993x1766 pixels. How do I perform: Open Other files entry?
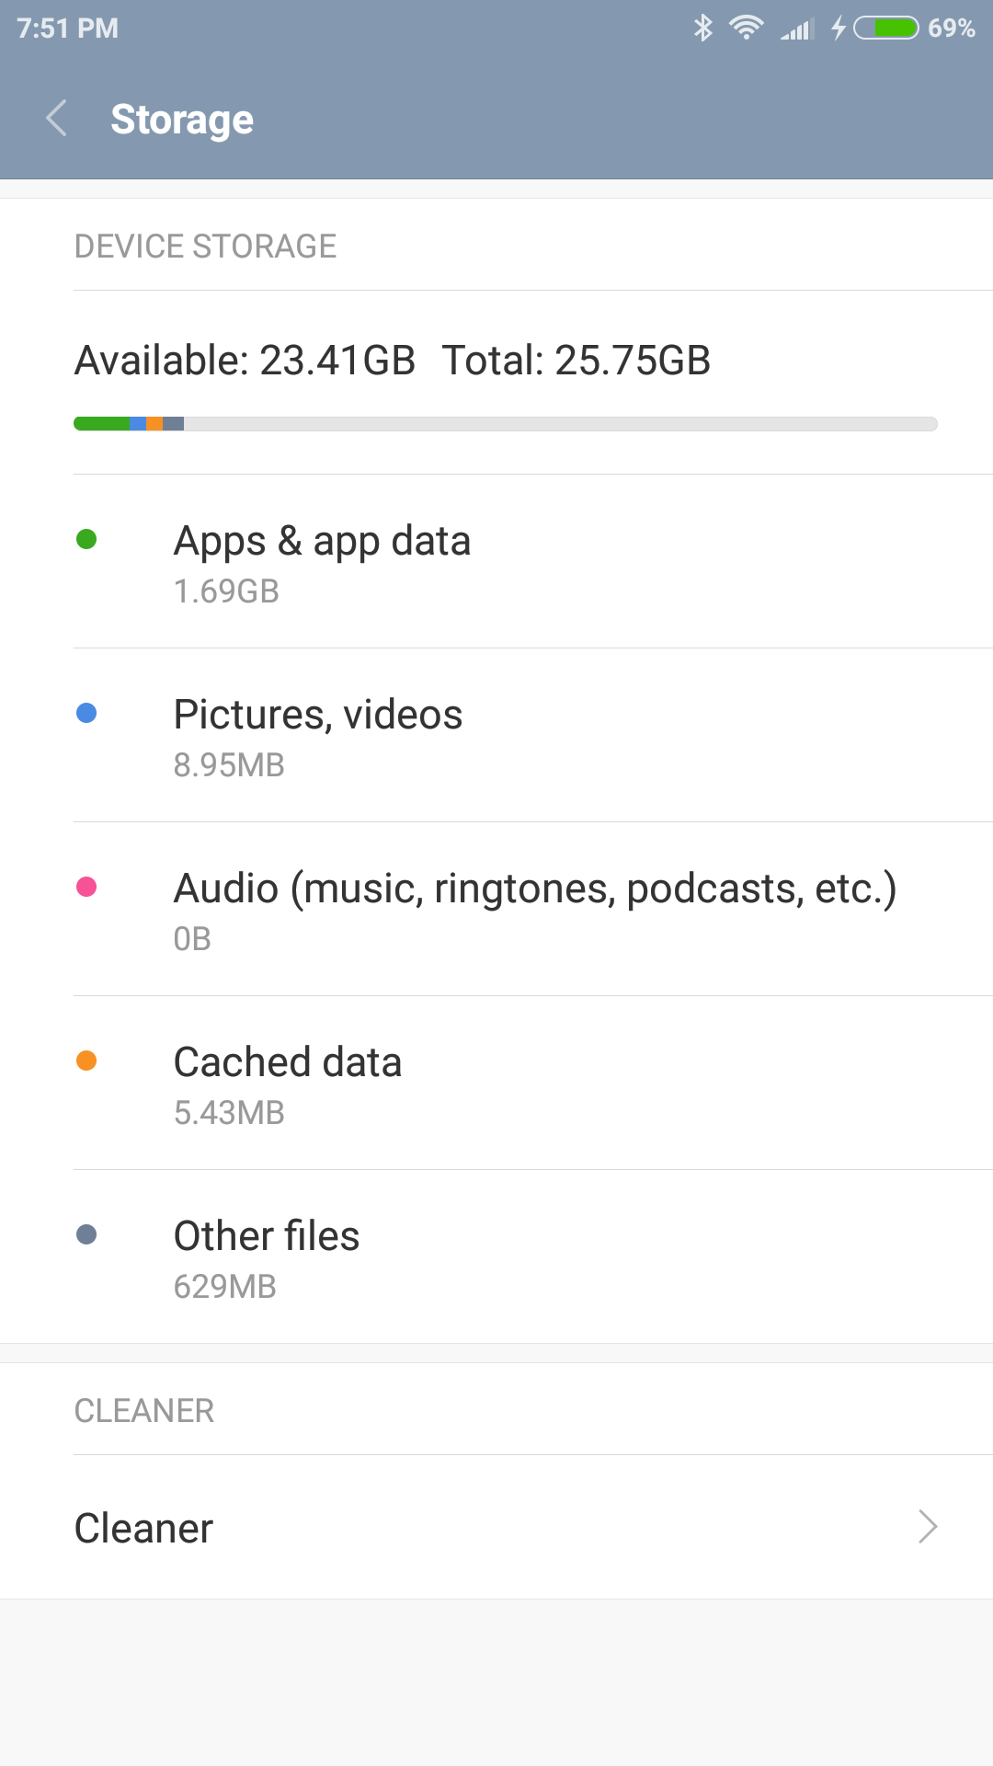coord(267,1256)
